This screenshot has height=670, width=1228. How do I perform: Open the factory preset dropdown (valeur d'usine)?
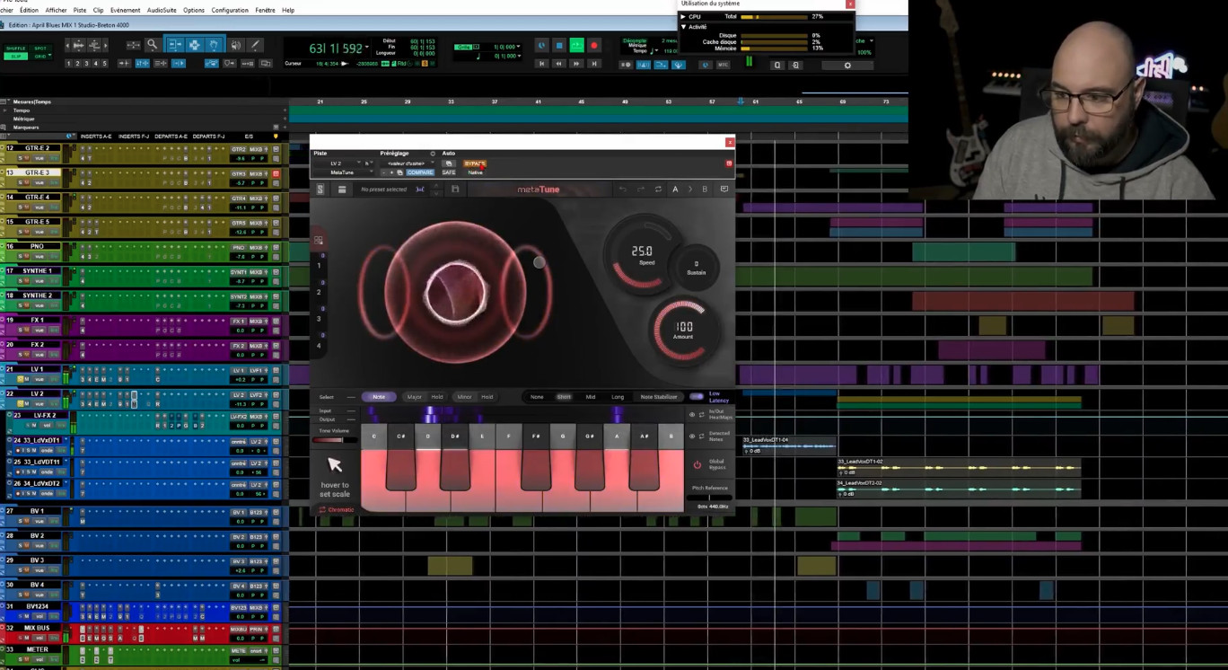(408, 163)
